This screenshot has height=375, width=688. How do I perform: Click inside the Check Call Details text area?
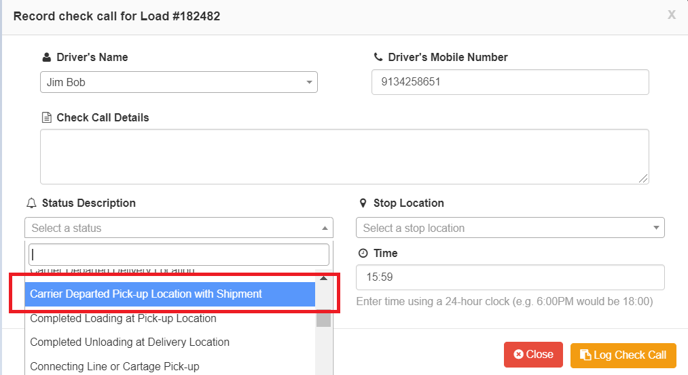coord(344,156)
